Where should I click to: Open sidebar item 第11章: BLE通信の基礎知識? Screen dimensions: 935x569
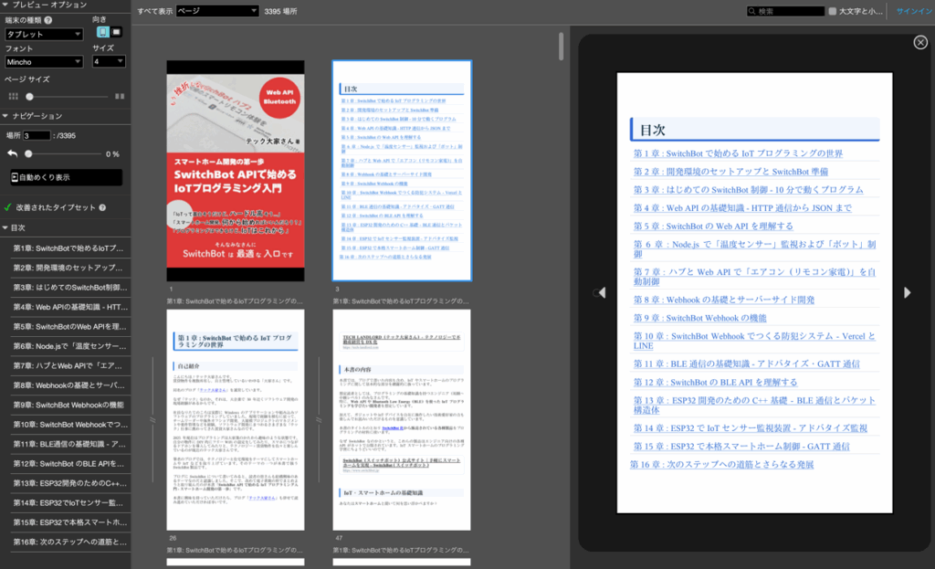pyautogui.click(x=68, y=444)
